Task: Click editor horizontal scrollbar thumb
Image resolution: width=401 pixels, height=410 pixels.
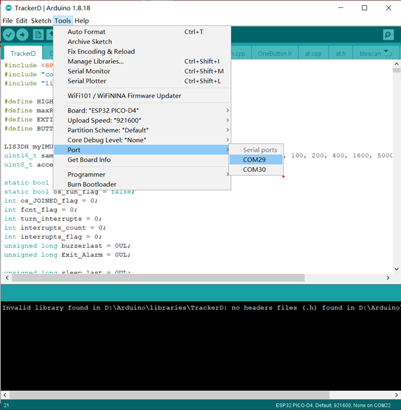Action: (x=158, y=278)
